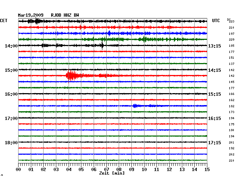Image resolution: width=236 pixels, height=179 pixels.
Task: Click DC value 145
Action: pos(232,82)
